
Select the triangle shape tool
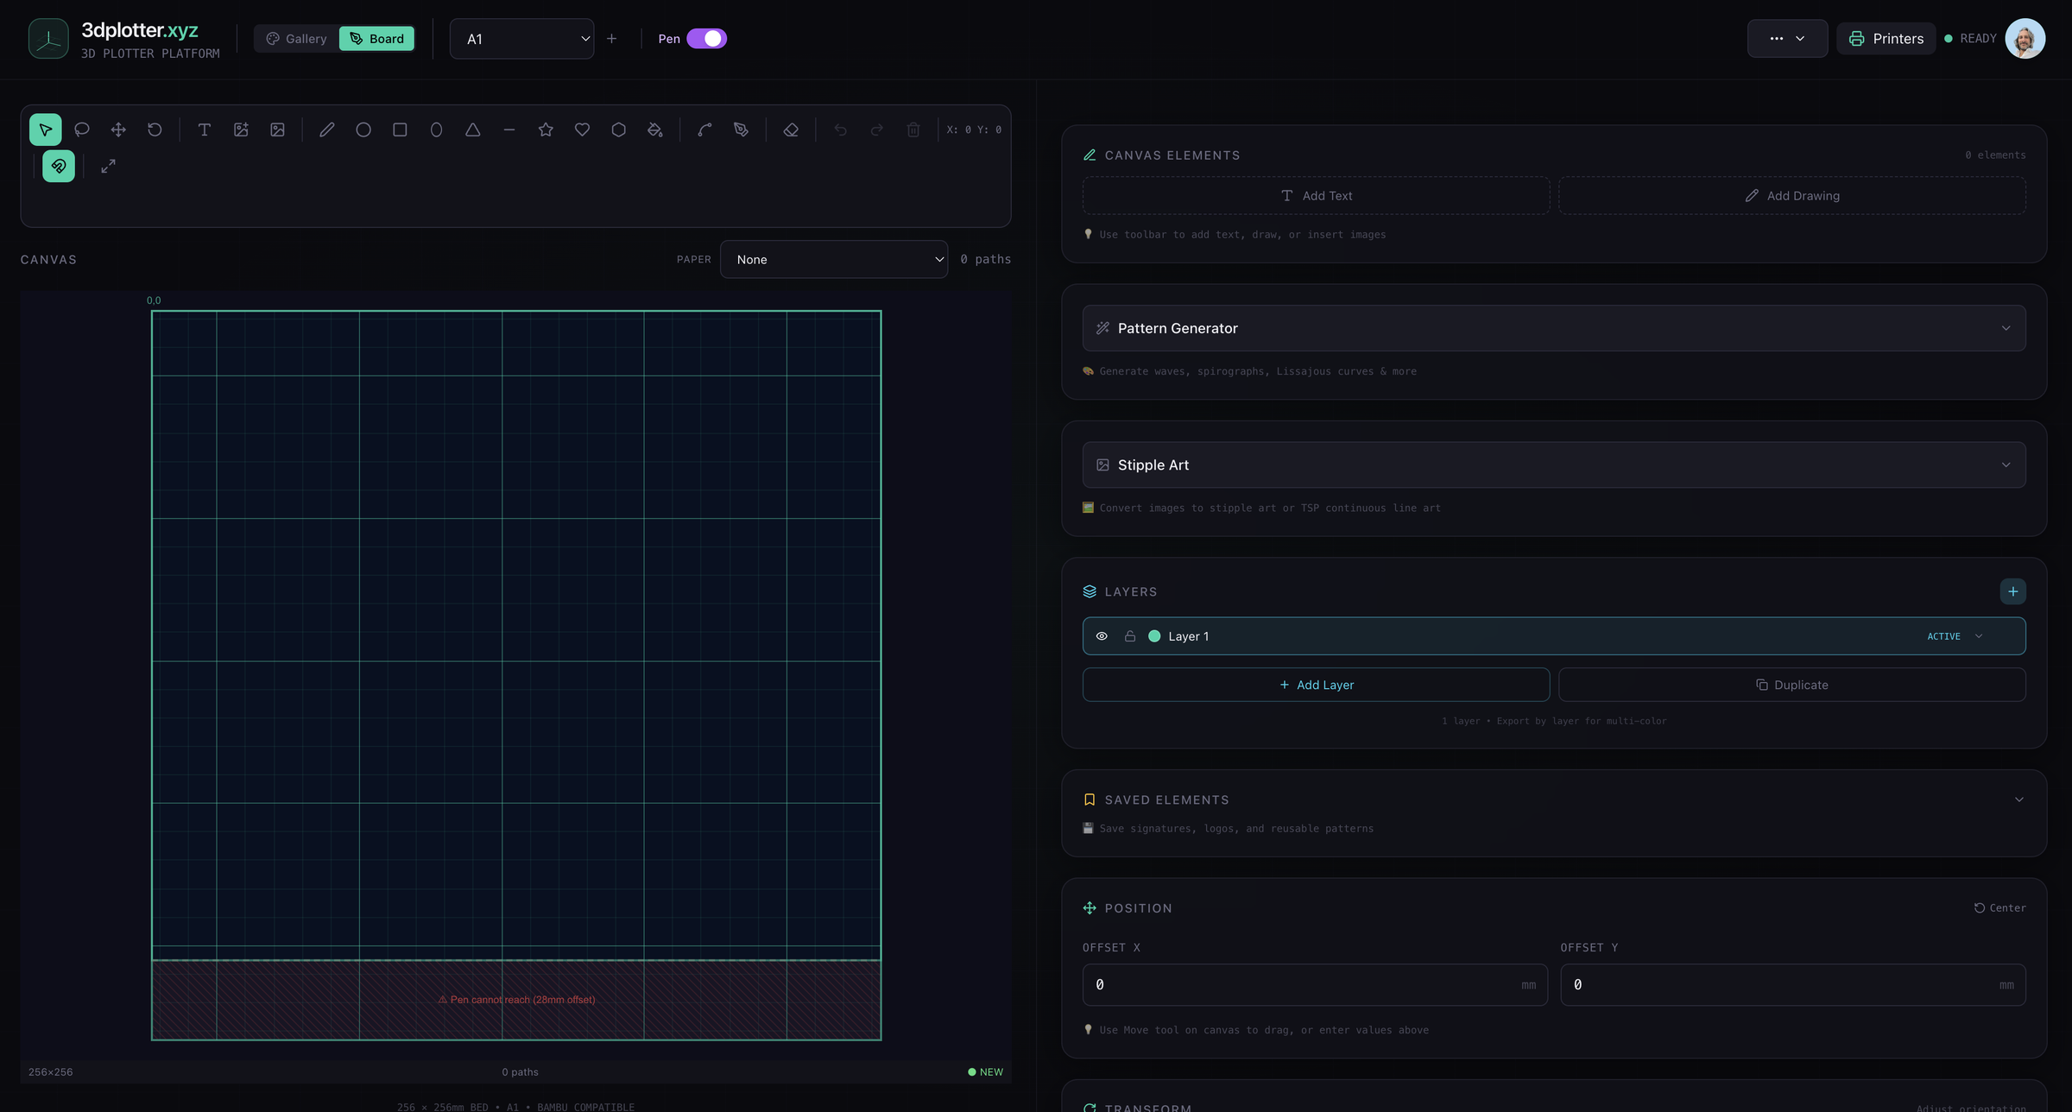pos(473,130)
